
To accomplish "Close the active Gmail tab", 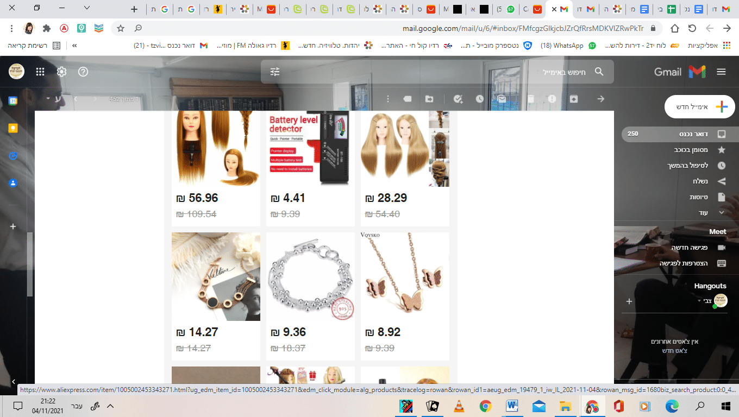I will [x=554, y=9].
